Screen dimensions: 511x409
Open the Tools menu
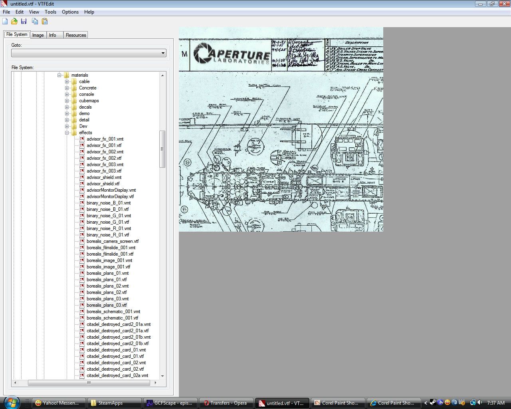[50, 12]
